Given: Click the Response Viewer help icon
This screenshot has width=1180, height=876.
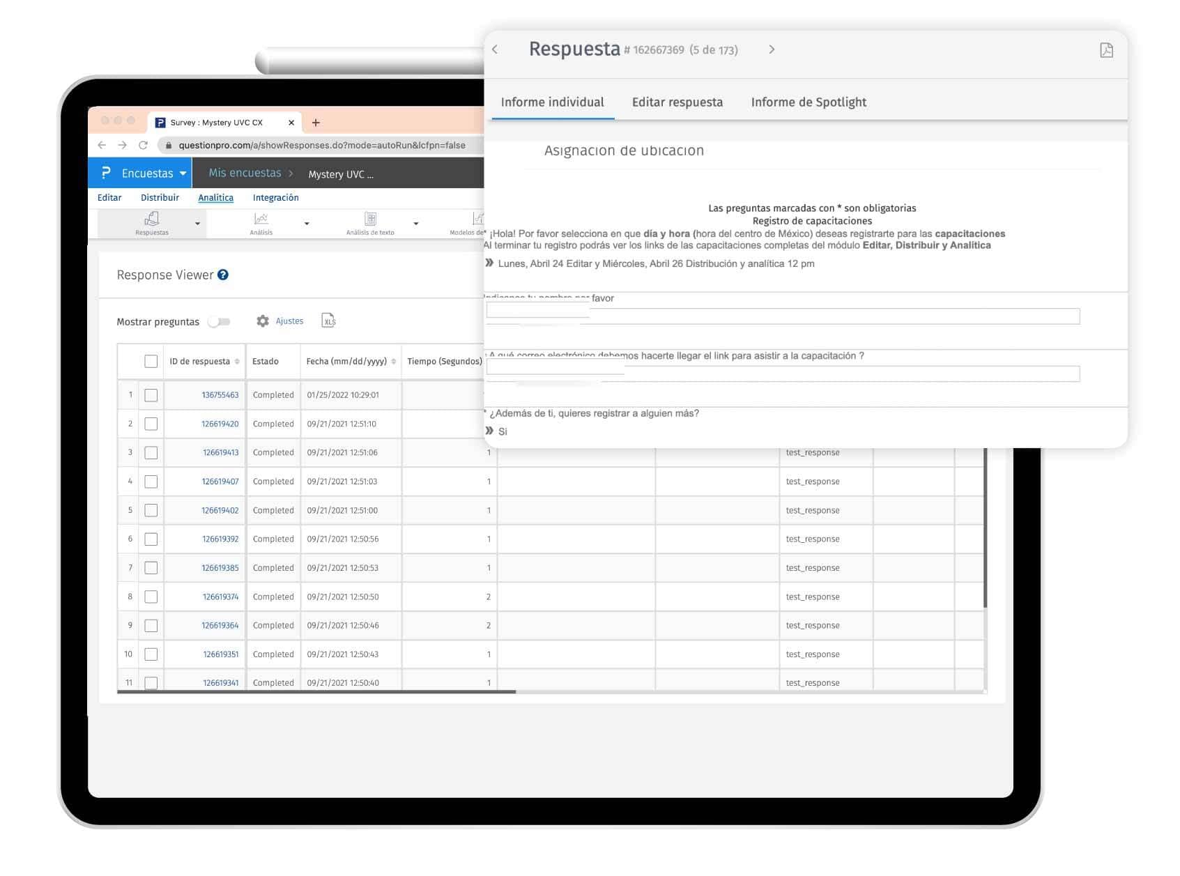Looking at the screenshot, I should coord(223,275).
